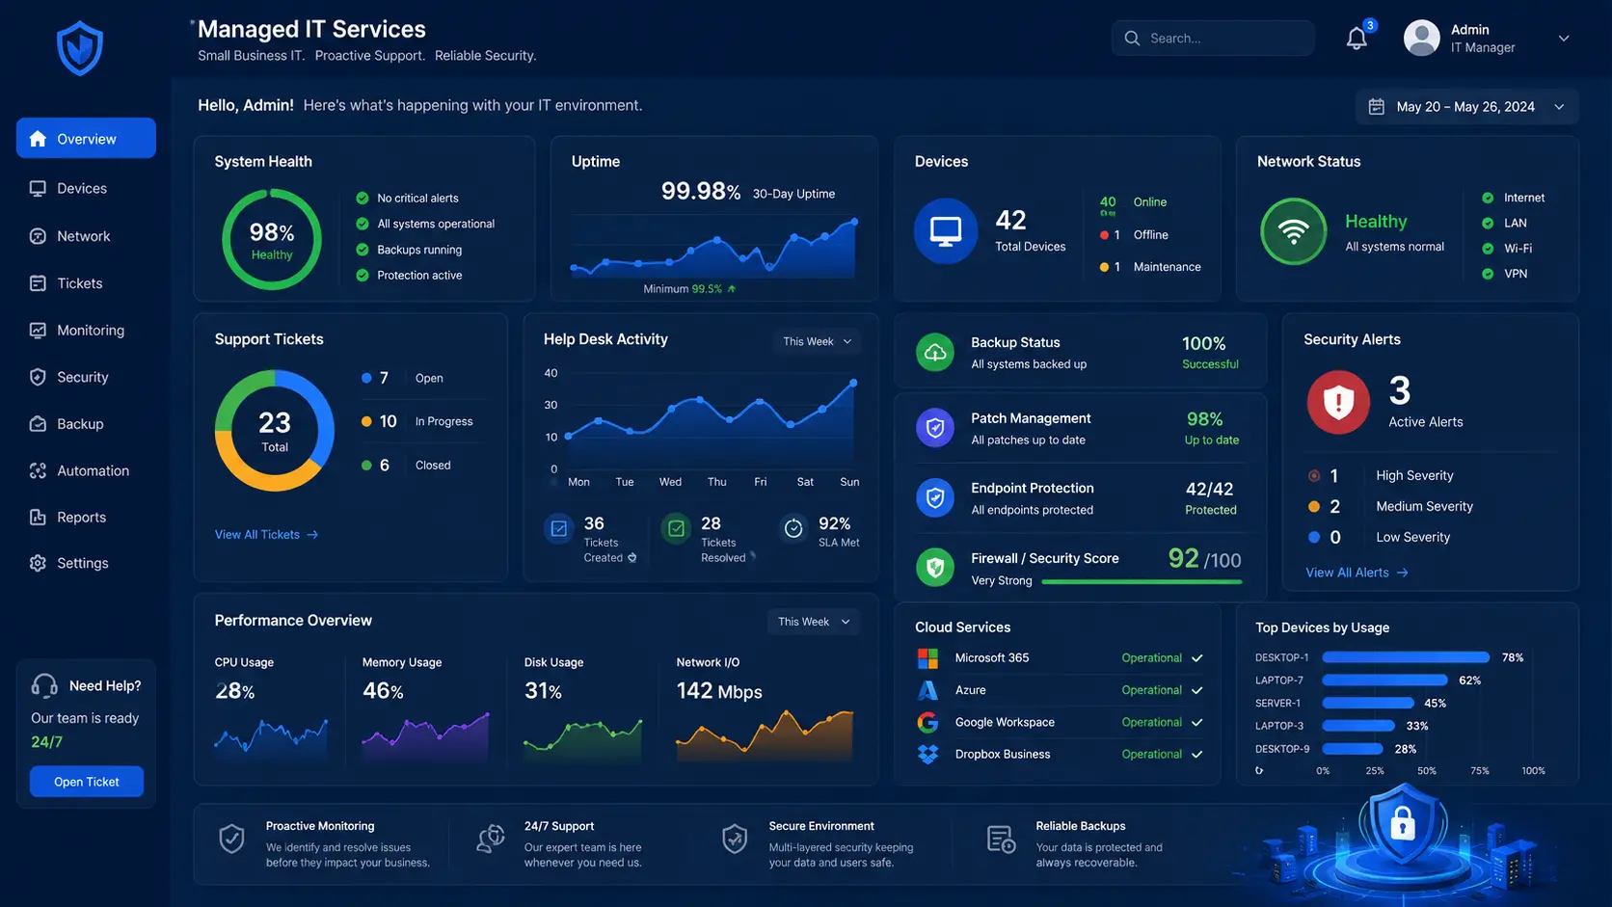Click the VPN status check mark
This screenshot has width=1612, height=907.
pyautogui.click(x=1488, y=274)
